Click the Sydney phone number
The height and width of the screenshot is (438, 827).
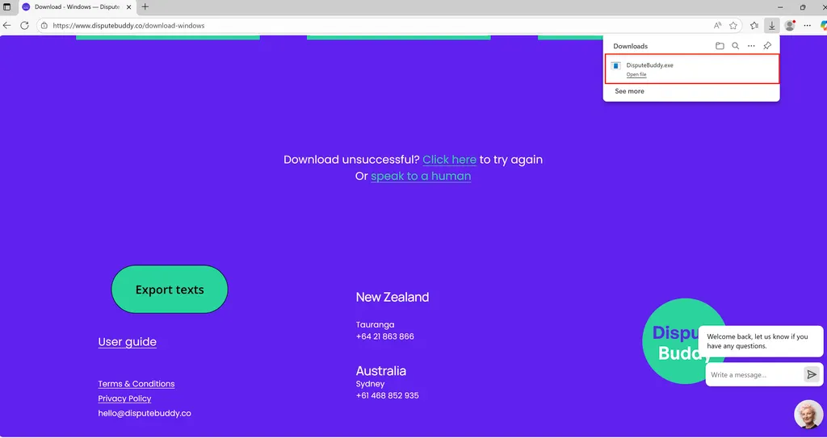[387, 395]
